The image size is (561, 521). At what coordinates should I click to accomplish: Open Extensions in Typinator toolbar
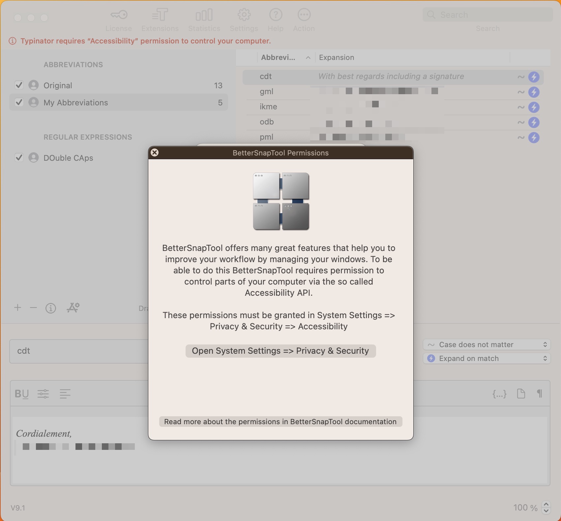pos(160,20)
